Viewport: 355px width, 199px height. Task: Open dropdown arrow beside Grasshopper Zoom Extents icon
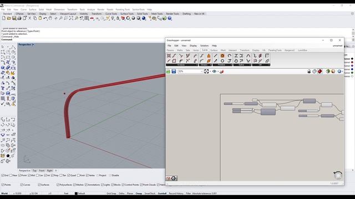tap(210, 71)
